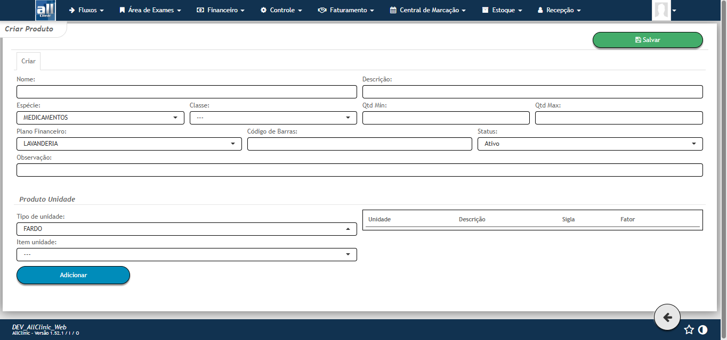This screenshot has height=340, width=727.
Task: Click the eye icon beside Faturamento
Action: click(x=321, y=10)
